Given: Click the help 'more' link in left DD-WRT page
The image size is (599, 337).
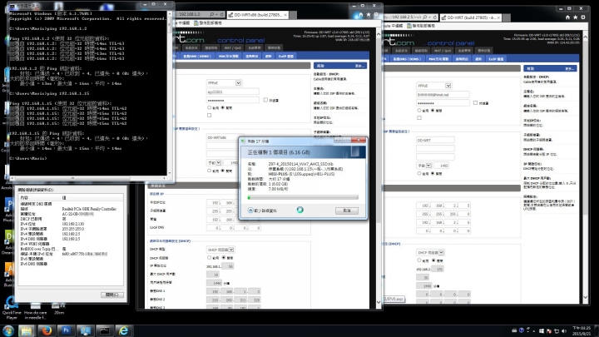Looking at the screenshot, I should [359, 66].
